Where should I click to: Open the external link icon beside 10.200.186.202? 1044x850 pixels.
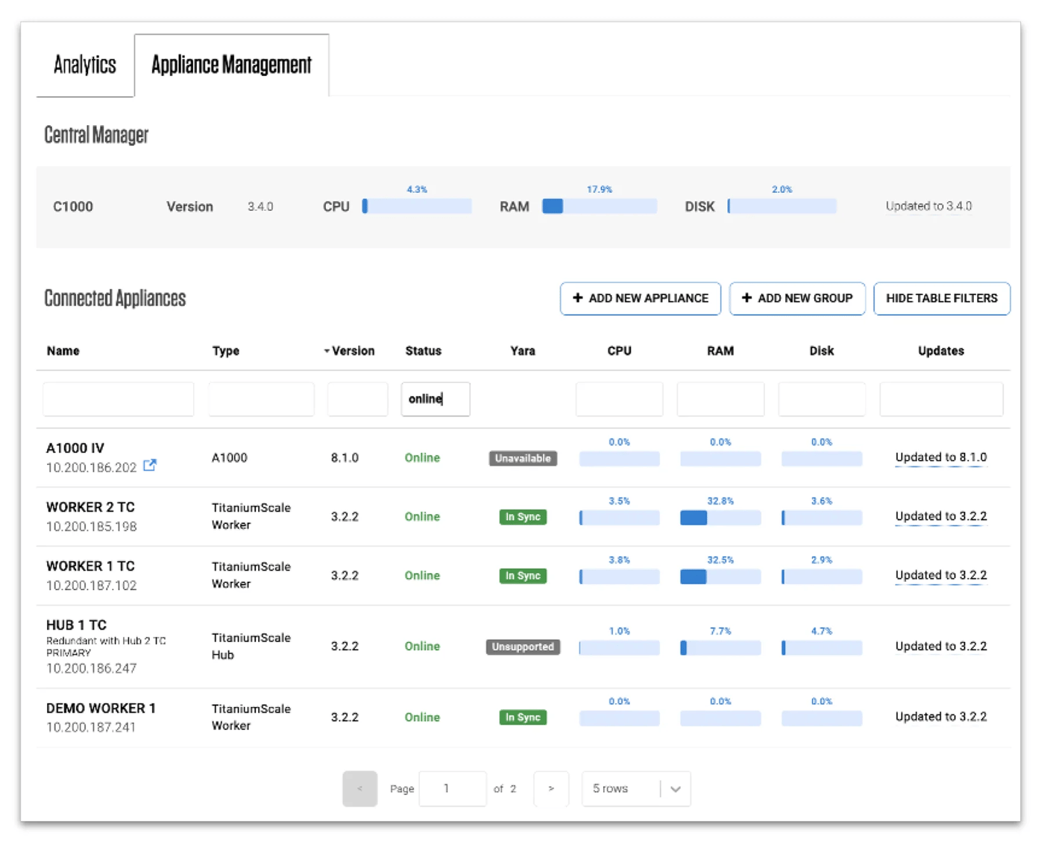150,465
